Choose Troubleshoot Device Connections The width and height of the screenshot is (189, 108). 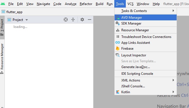(x=145, y=37)
